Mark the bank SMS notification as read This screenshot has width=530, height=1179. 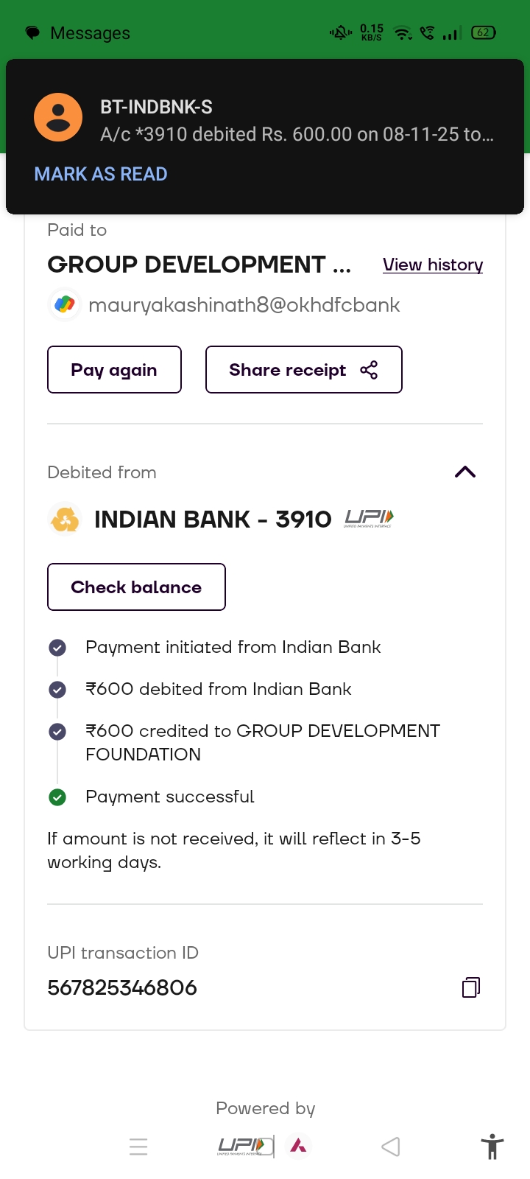click(x=101, y=175)
